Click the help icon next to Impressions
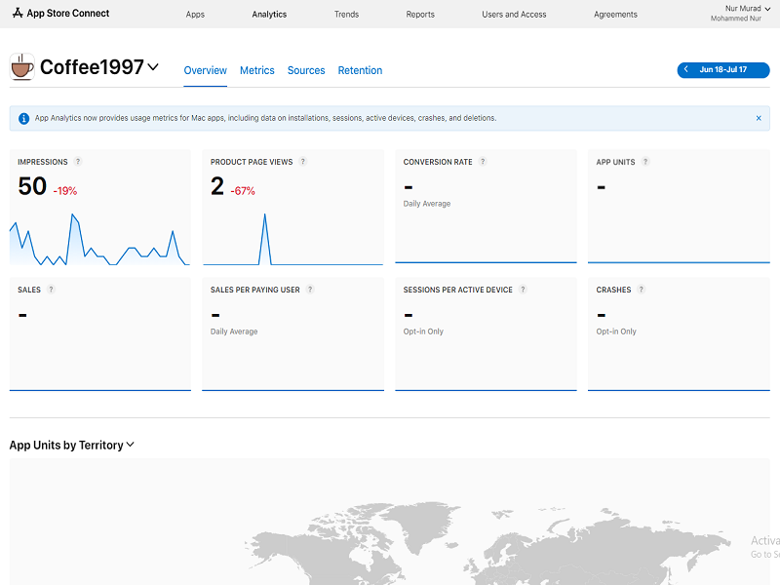This screenshot has height=585, width=780. click(x=78, y=162)
